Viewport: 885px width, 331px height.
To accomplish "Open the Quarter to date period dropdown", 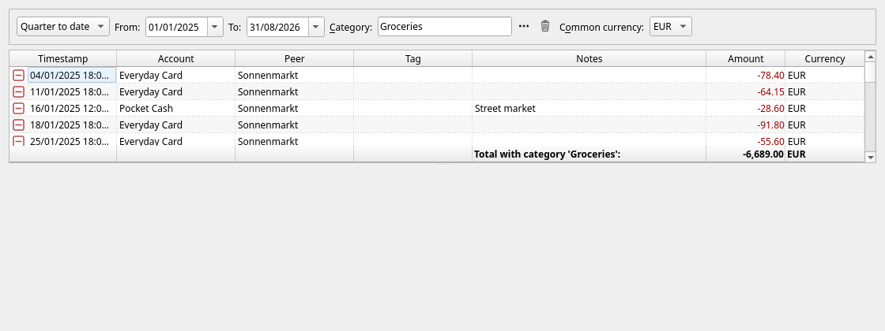I will 63,27.
